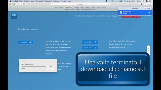Open the Aiuto menu
Viewport: 161px width, 90px height.
click(x=69, y=1)
